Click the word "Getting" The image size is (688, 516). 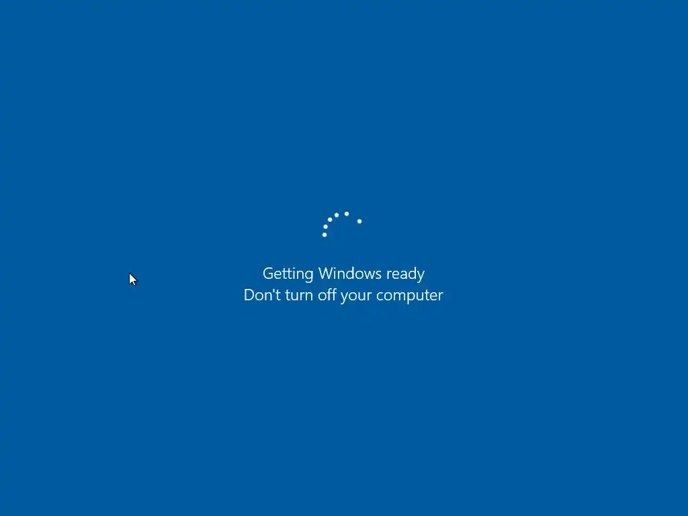point(288,274)
